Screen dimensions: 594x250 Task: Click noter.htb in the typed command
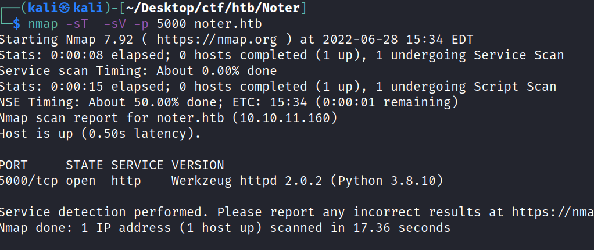(x=228, y=24)
